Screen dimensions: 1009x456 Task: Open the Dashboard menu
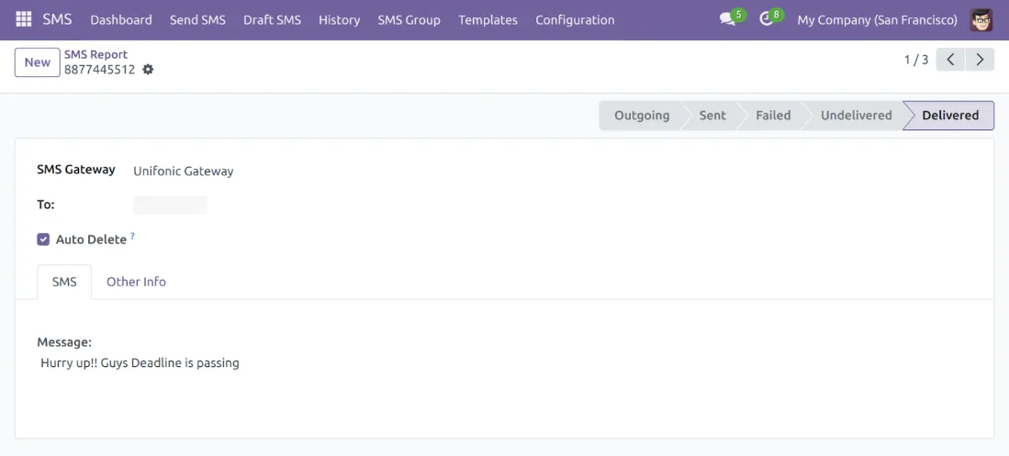[121, 20]
